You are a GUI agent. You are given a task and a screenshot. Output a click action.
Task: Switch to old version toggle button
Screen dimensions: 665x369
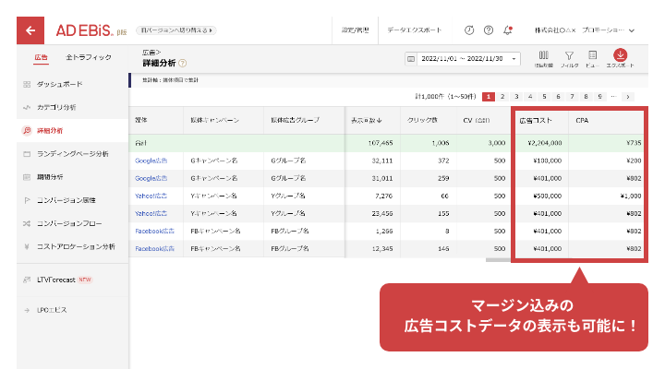[176, 30]
